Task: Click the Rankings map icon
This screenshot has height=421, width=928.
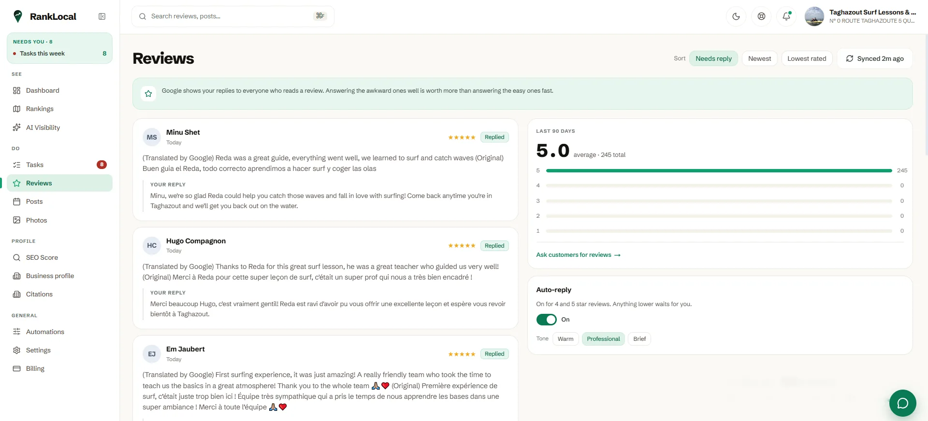Action: tap(17, 109)
